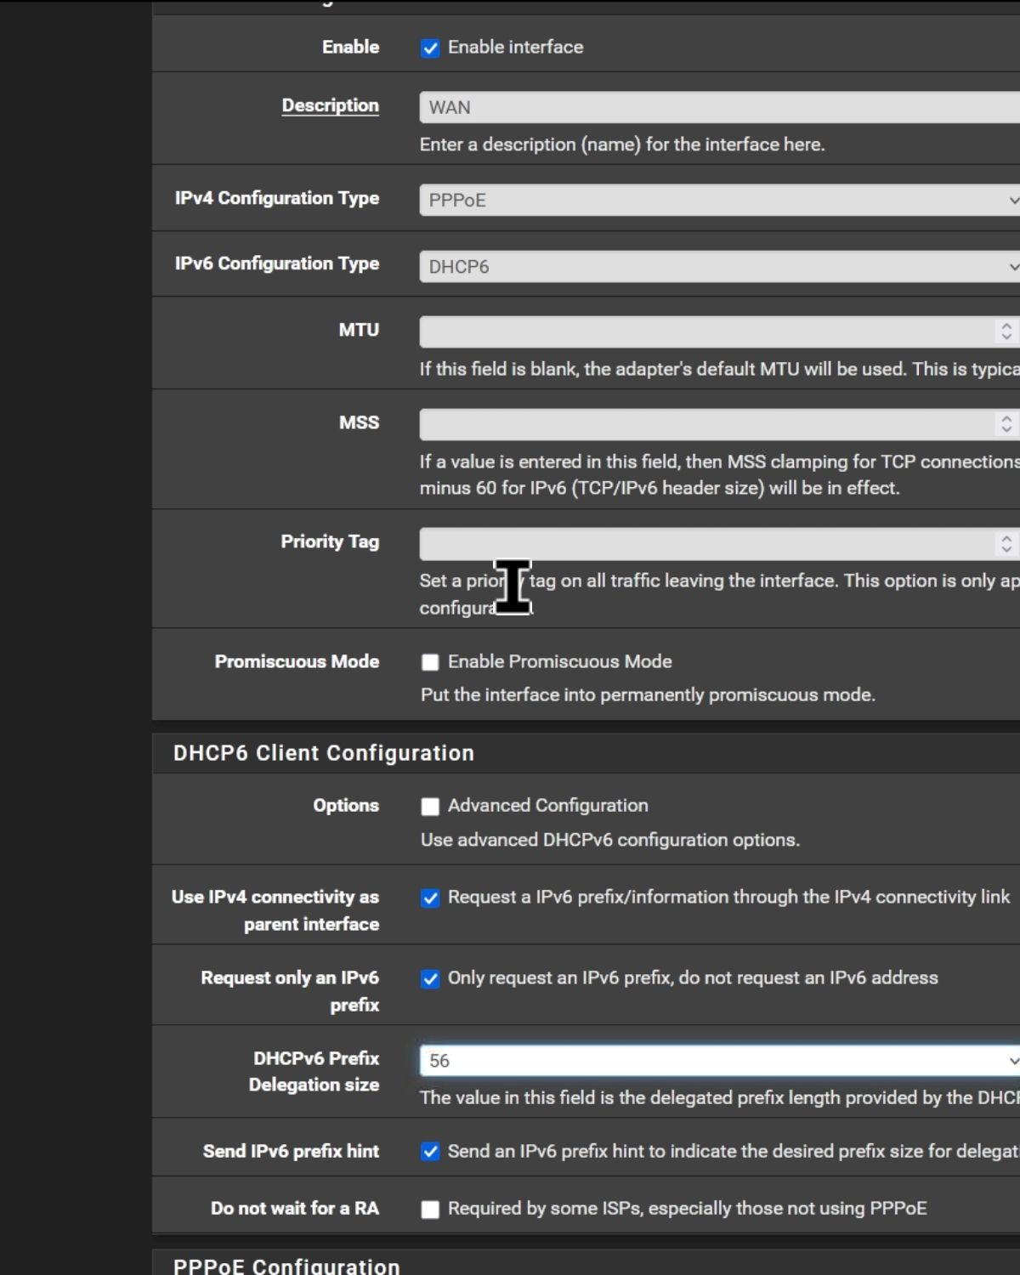Click the Send IPv6 prefix hint label

(x=291, y=1151)
